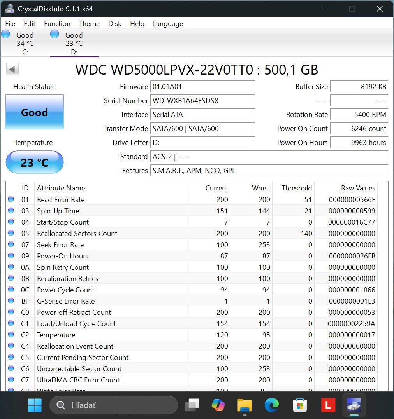394x419 pixels.
Task: Click the Features field S.M.A.R.T., APM, NCQ, GPL
Action: tap(269, 171)
